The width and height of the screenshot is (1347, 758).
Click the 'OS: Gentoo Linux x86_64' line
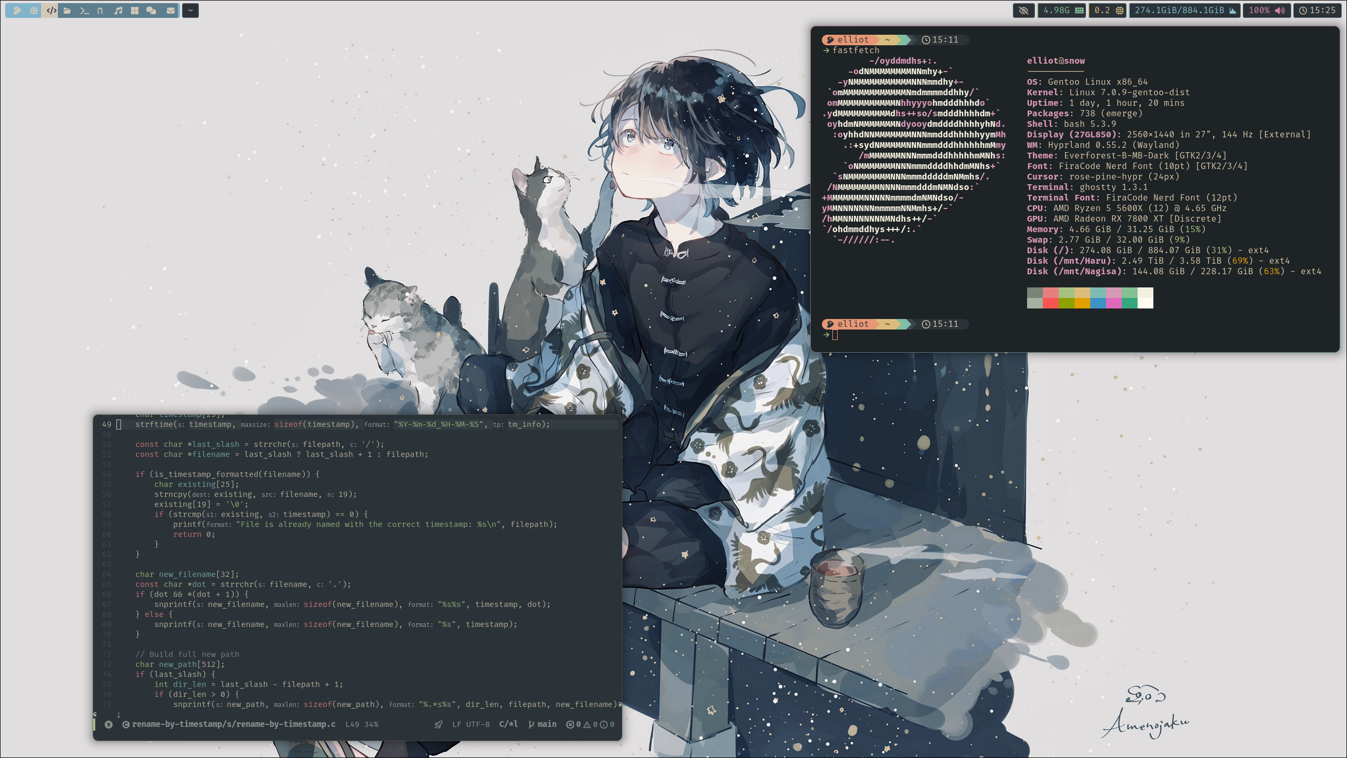point(1087,82)
